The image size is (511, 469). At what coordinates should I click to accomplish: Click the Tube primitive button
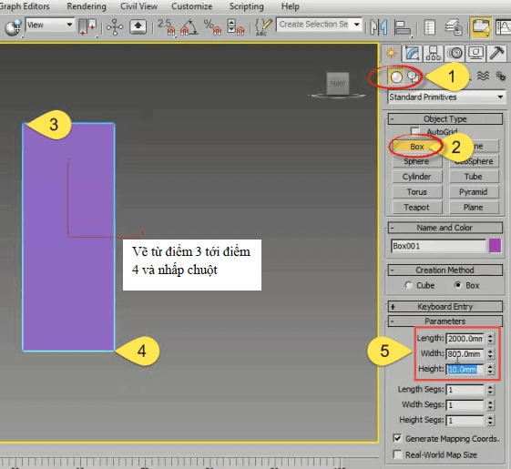click(x=474, y=177)
